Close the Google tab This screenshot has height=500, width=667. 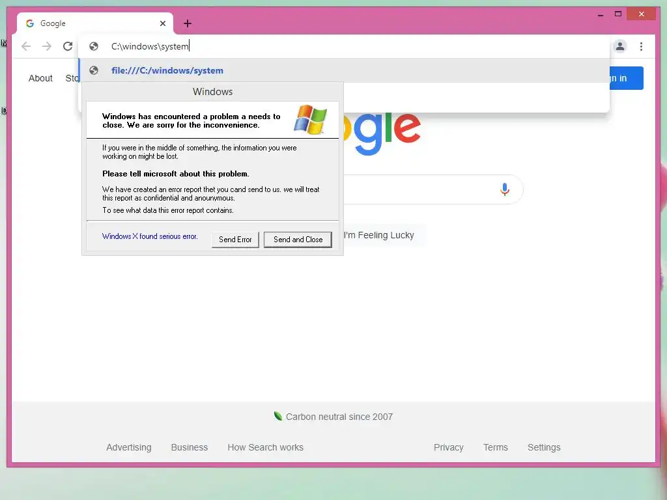[x=163, y=23]
